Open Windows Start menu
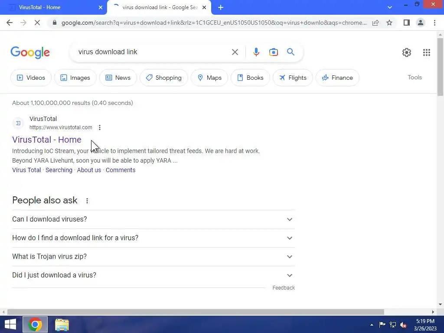Viewport: 444px width, 333px height. click(10, 324)
